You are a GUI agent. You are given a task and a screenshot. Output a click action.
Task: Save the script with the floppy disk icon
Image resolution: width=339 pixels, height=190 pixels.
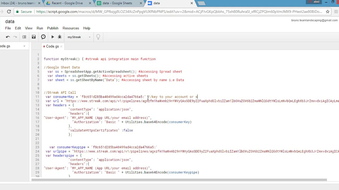click(x=34, y=37)
